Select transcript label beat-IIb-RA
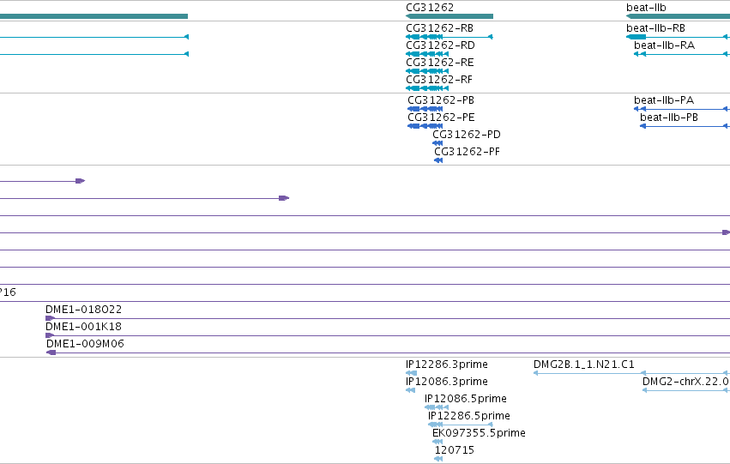 (664, 45)
